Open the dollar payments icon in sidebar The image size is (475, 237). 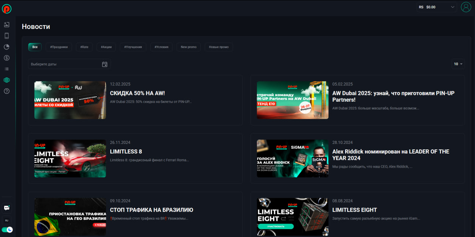coord(7,58)
